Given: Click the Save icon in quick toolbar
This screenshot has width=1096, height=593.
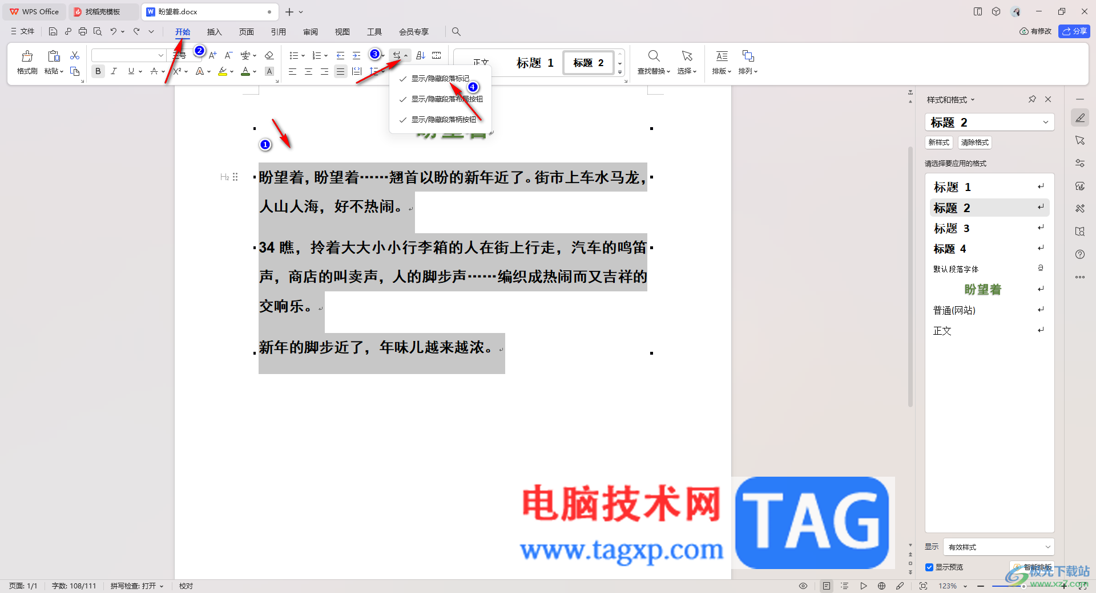Looking at the screenshot, I should click(x=53, y=31).
